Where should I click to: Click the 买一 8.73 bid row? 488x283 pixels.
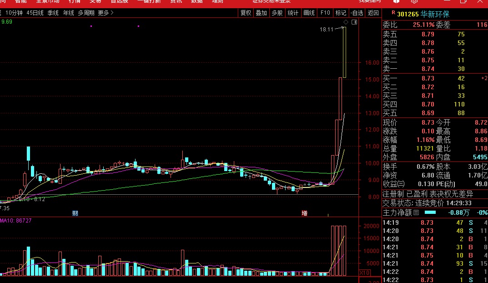(x=435, y=78)
